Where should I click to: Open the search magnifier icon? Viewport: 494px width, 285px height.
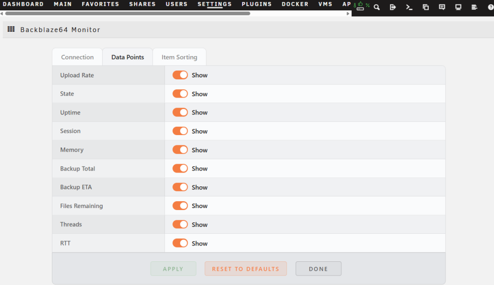(376, 7)
